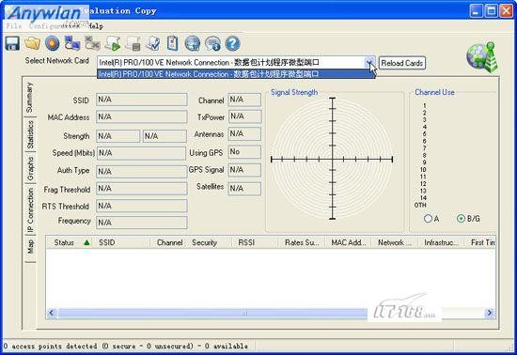Click the speech bubble info icon
The image size is (517, 355).
[x=212, y=43]
